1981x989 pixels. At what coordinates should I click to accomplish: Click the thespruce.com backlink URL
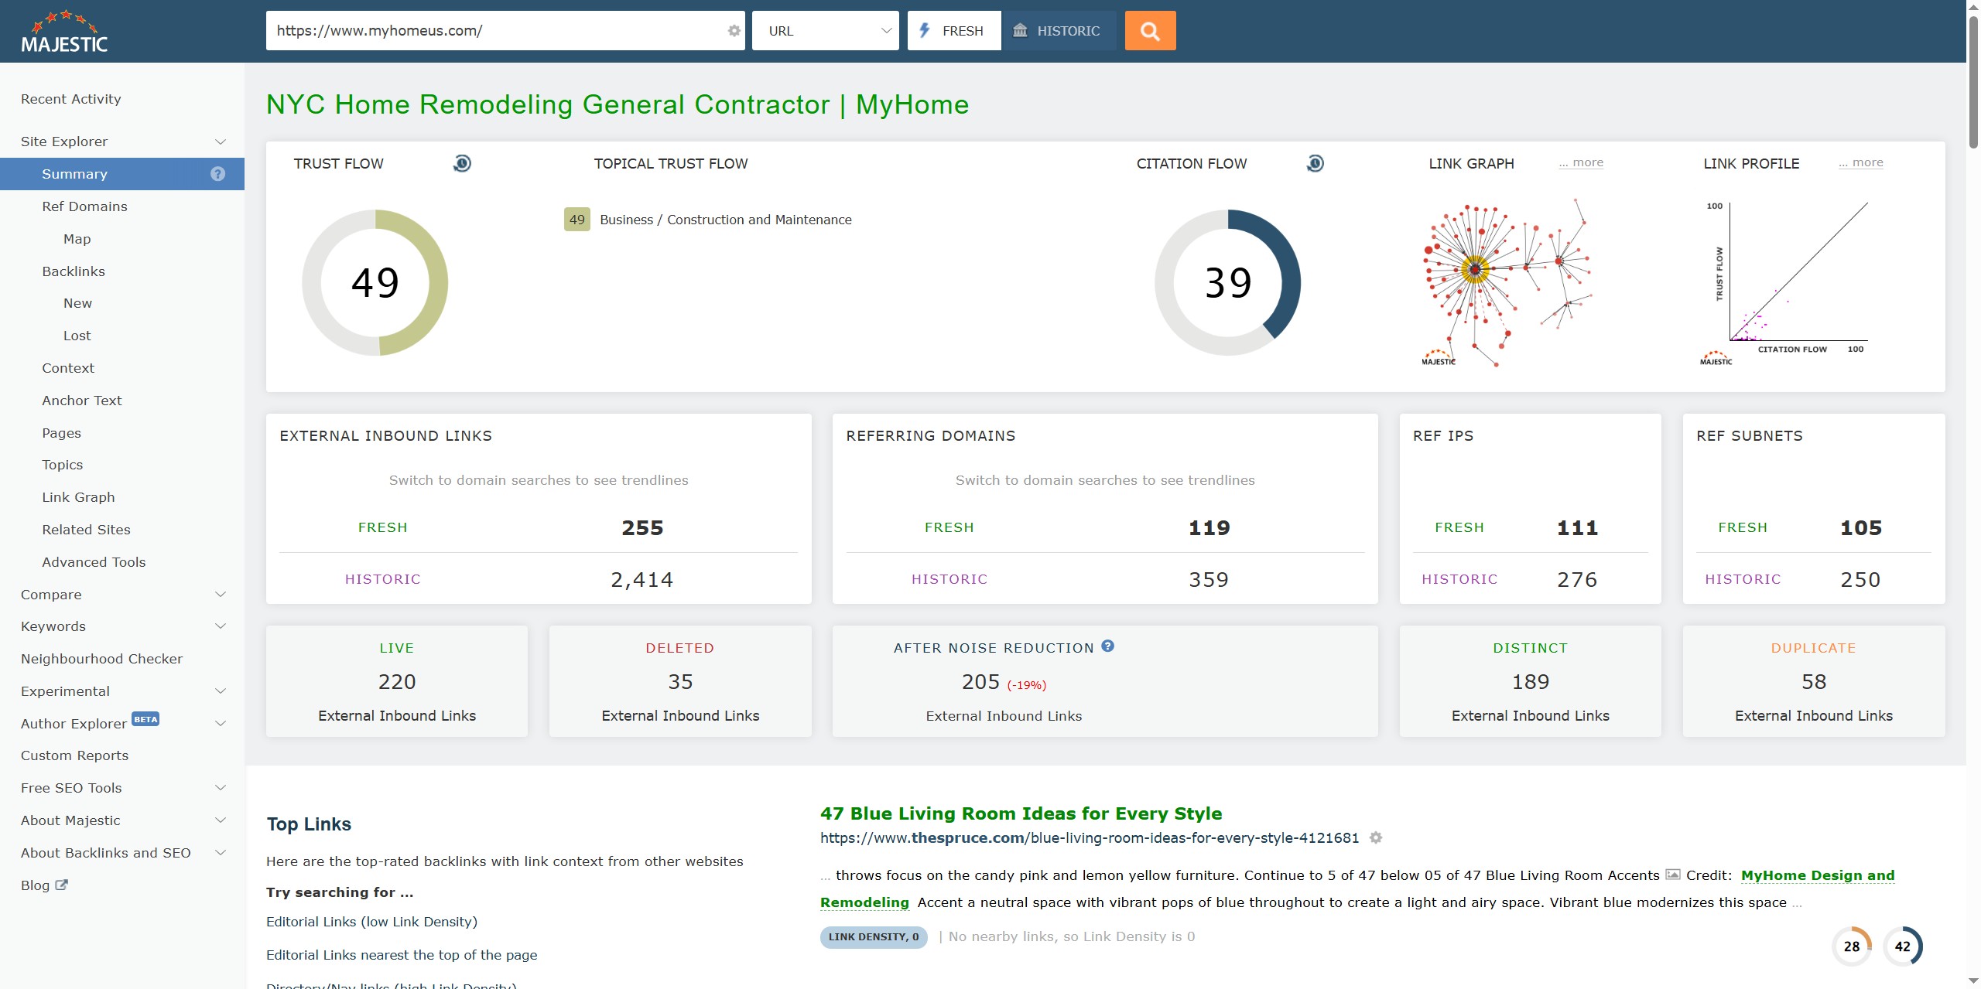coord(1090,837)
